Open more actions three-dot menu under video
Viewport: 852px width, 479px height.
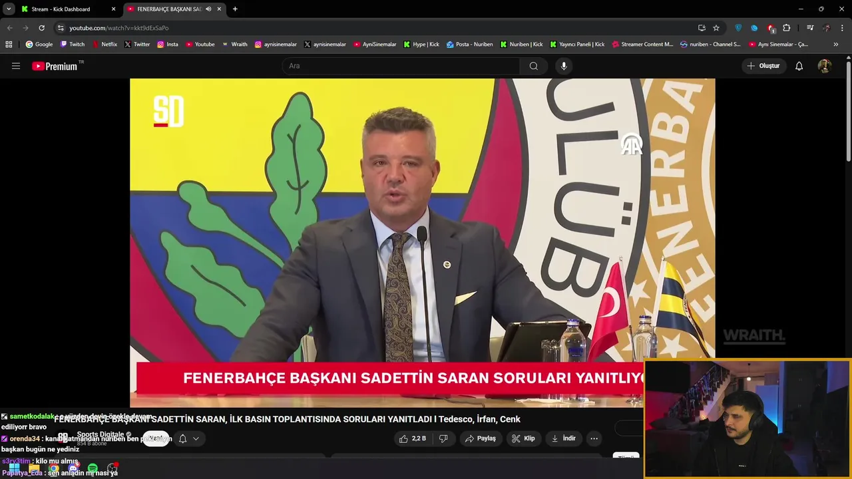tap(594, 438)
